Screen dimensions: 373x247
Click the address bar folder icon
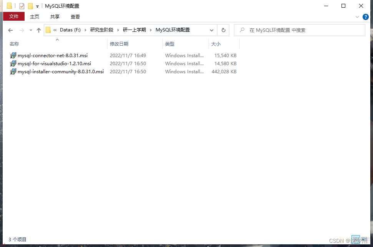tap(48, 30)
